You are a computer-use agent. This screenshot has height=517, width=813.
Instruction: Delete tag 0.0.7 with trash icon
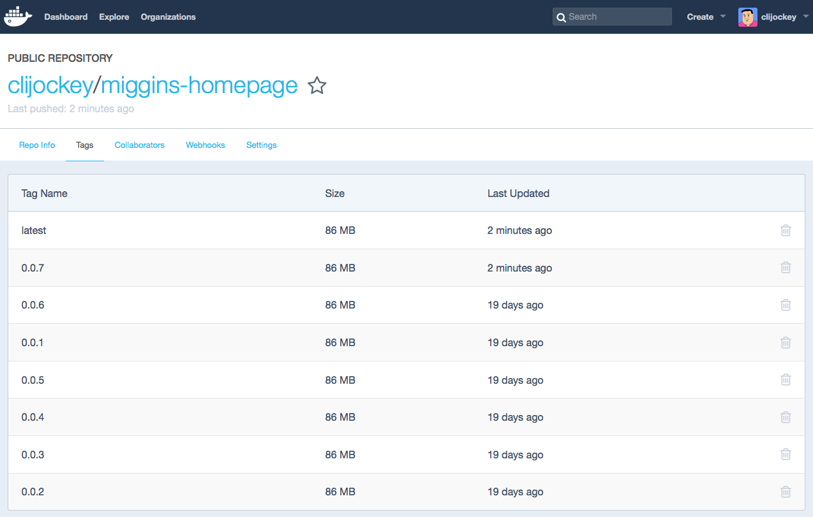point(786,268)
